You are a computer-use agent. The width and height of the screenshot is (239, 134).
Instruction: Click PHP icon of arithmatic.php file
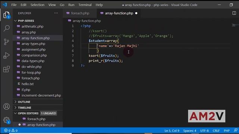[18, 26]
